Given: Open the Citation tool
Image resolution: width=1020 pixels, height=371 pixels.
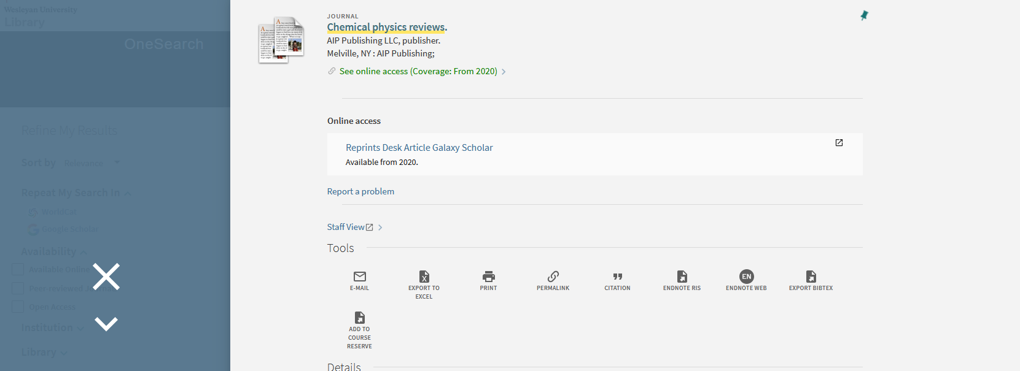Looking at the screenshot, I should point(617,277).
